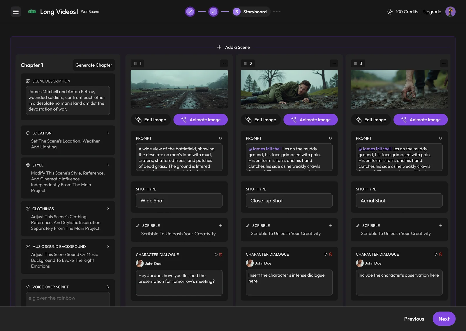Image resolution: width=466 pixels, height=331 pixels.
Task: Open the user profile avatar
Action: click(x=450, y=12)
